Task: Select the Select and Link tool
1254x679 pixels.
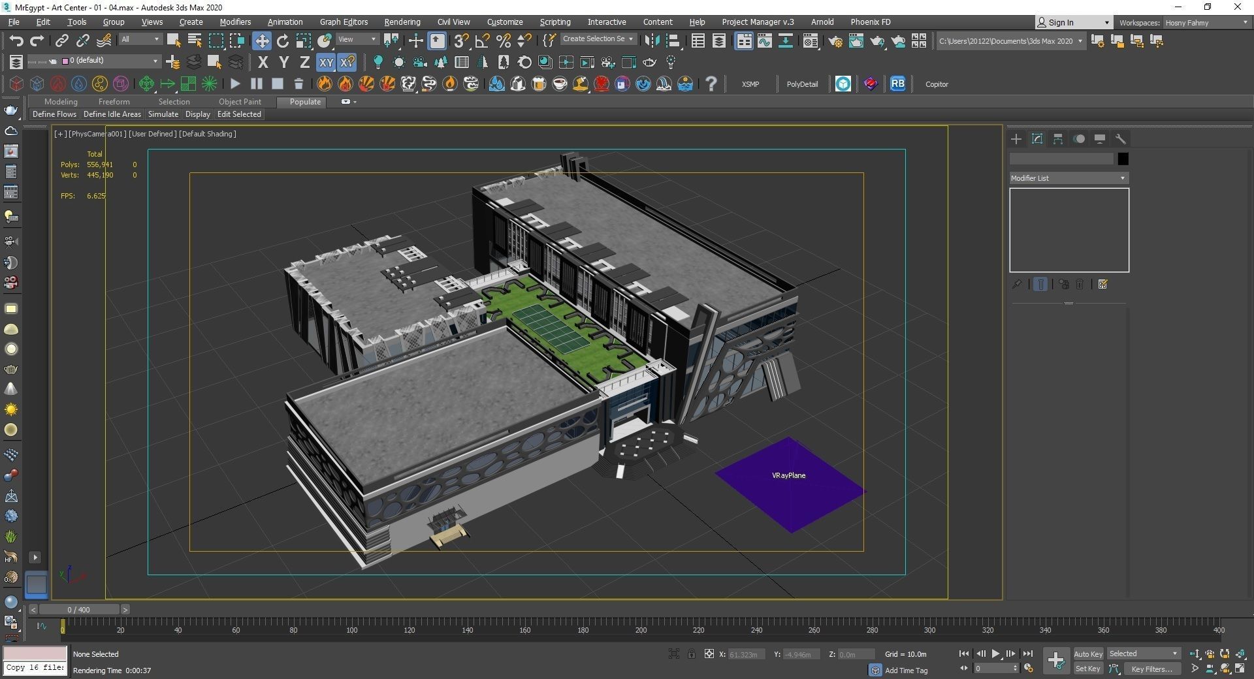Action: [x=61, y=41]
